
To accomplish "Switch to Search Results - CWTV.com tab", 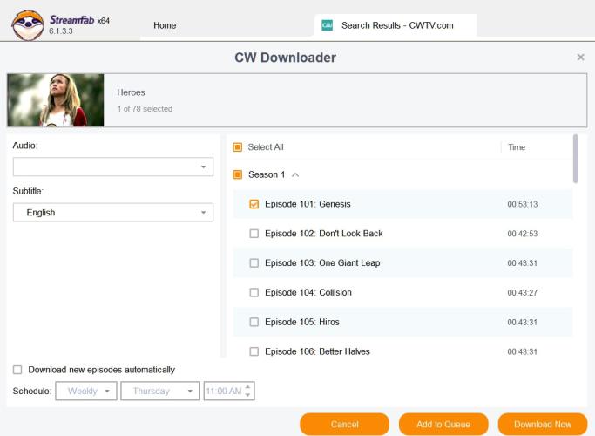I will point(397,25).
